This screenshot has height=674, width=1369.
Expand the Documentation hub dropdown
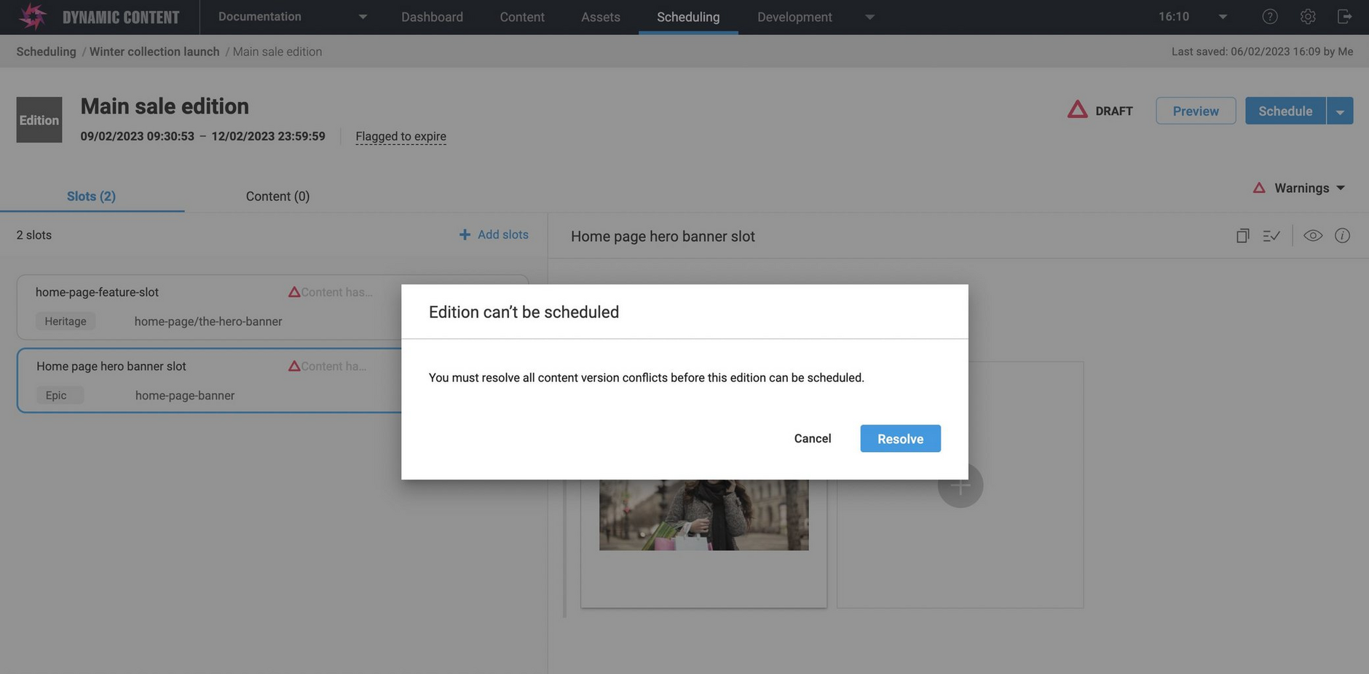point(363,17)
